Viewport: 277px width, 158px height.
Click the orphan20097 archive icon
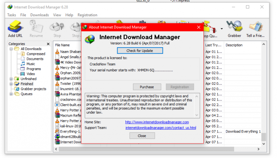pyautogui.click(x=57, y=78)
